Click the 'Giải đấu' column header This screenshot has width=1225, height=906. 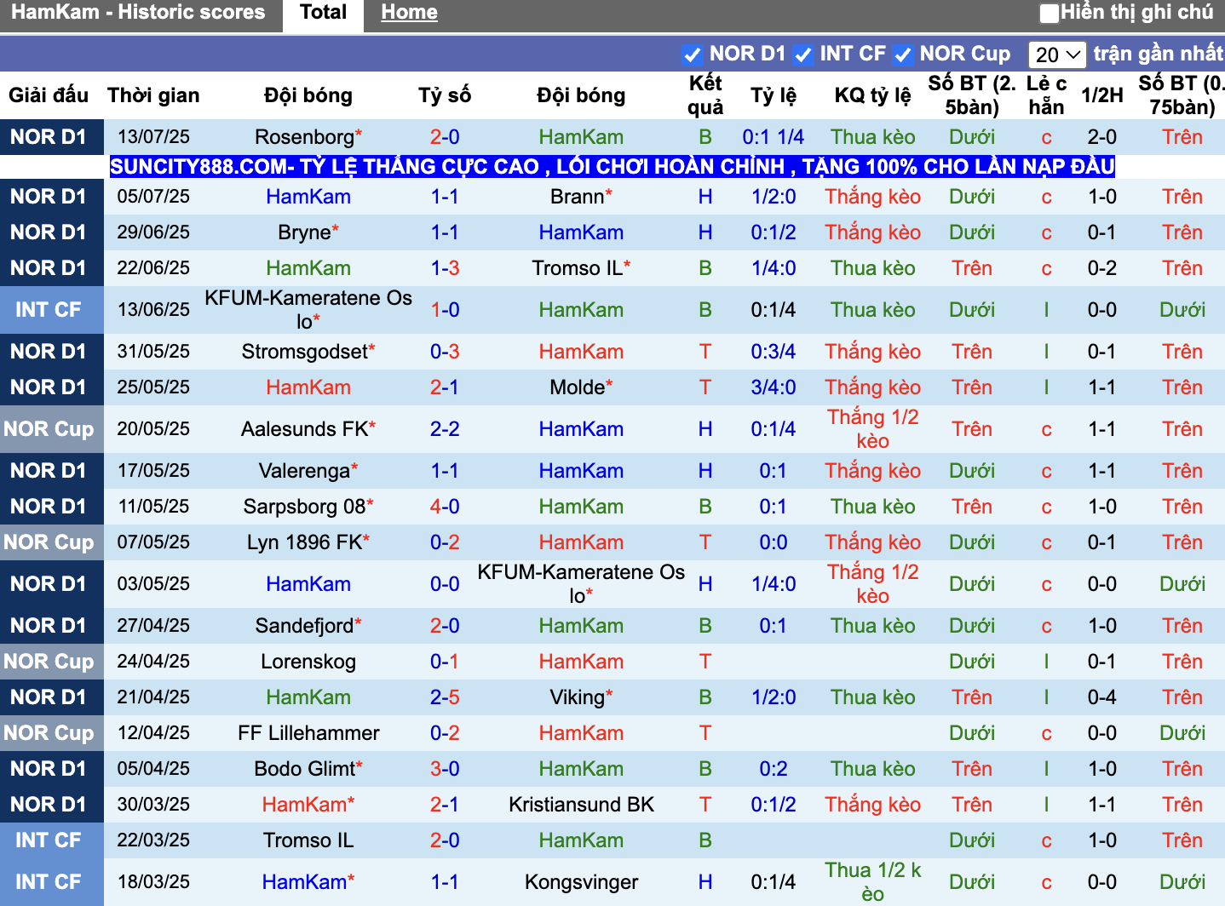point(49,95)
